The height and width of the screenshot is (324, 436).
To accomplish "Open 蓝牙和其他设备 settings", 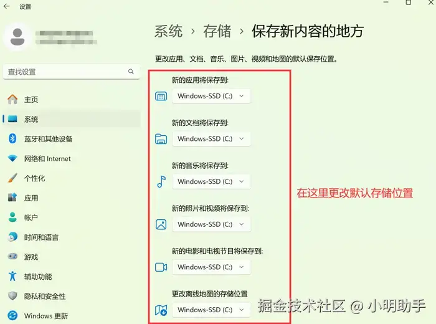I will click(x=72, y=139).
